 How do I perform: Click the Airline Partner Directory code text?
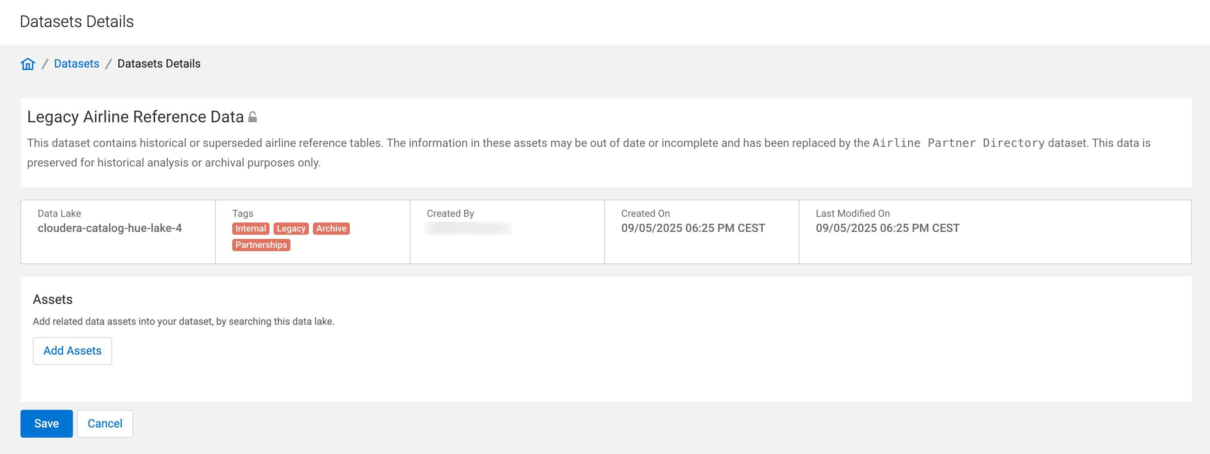coord(958,143)
